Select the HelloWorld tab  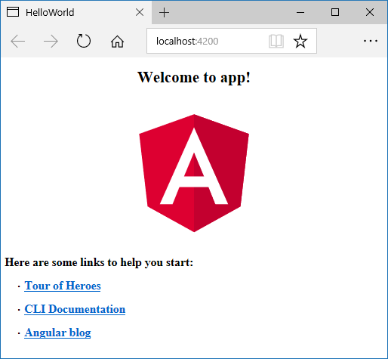(x=76, y=12)
